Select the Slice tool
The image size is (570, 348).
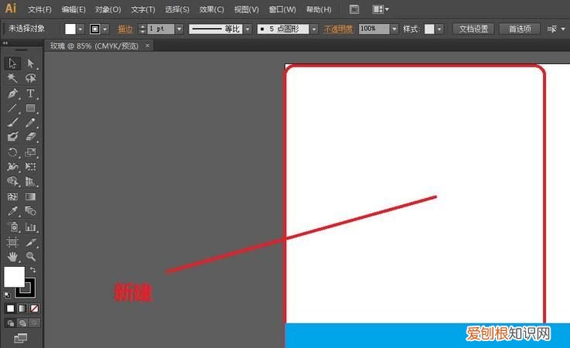click(30, 242)
